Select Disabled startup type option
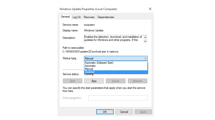This screenshot has width=215, height=120. click(116, 72)
